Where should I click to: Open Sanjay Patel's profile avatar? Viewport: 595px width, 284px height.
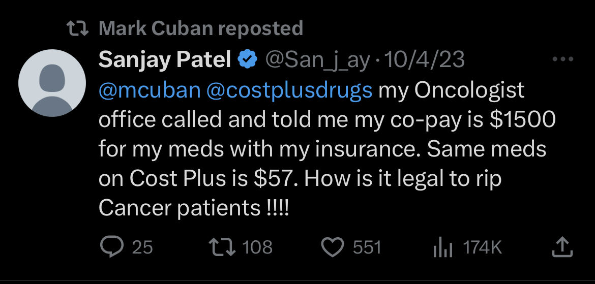(52, 84)
